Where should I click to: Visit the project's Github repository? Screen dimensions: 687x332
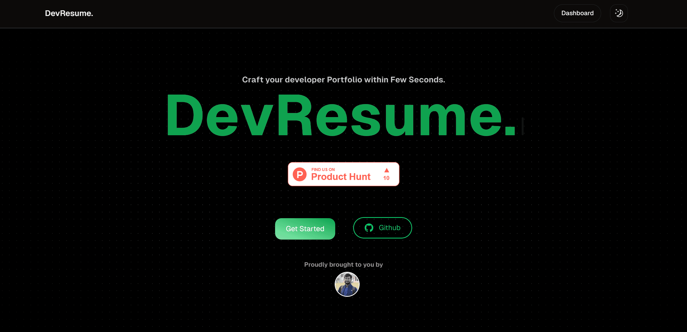click(x=382, y=228)
